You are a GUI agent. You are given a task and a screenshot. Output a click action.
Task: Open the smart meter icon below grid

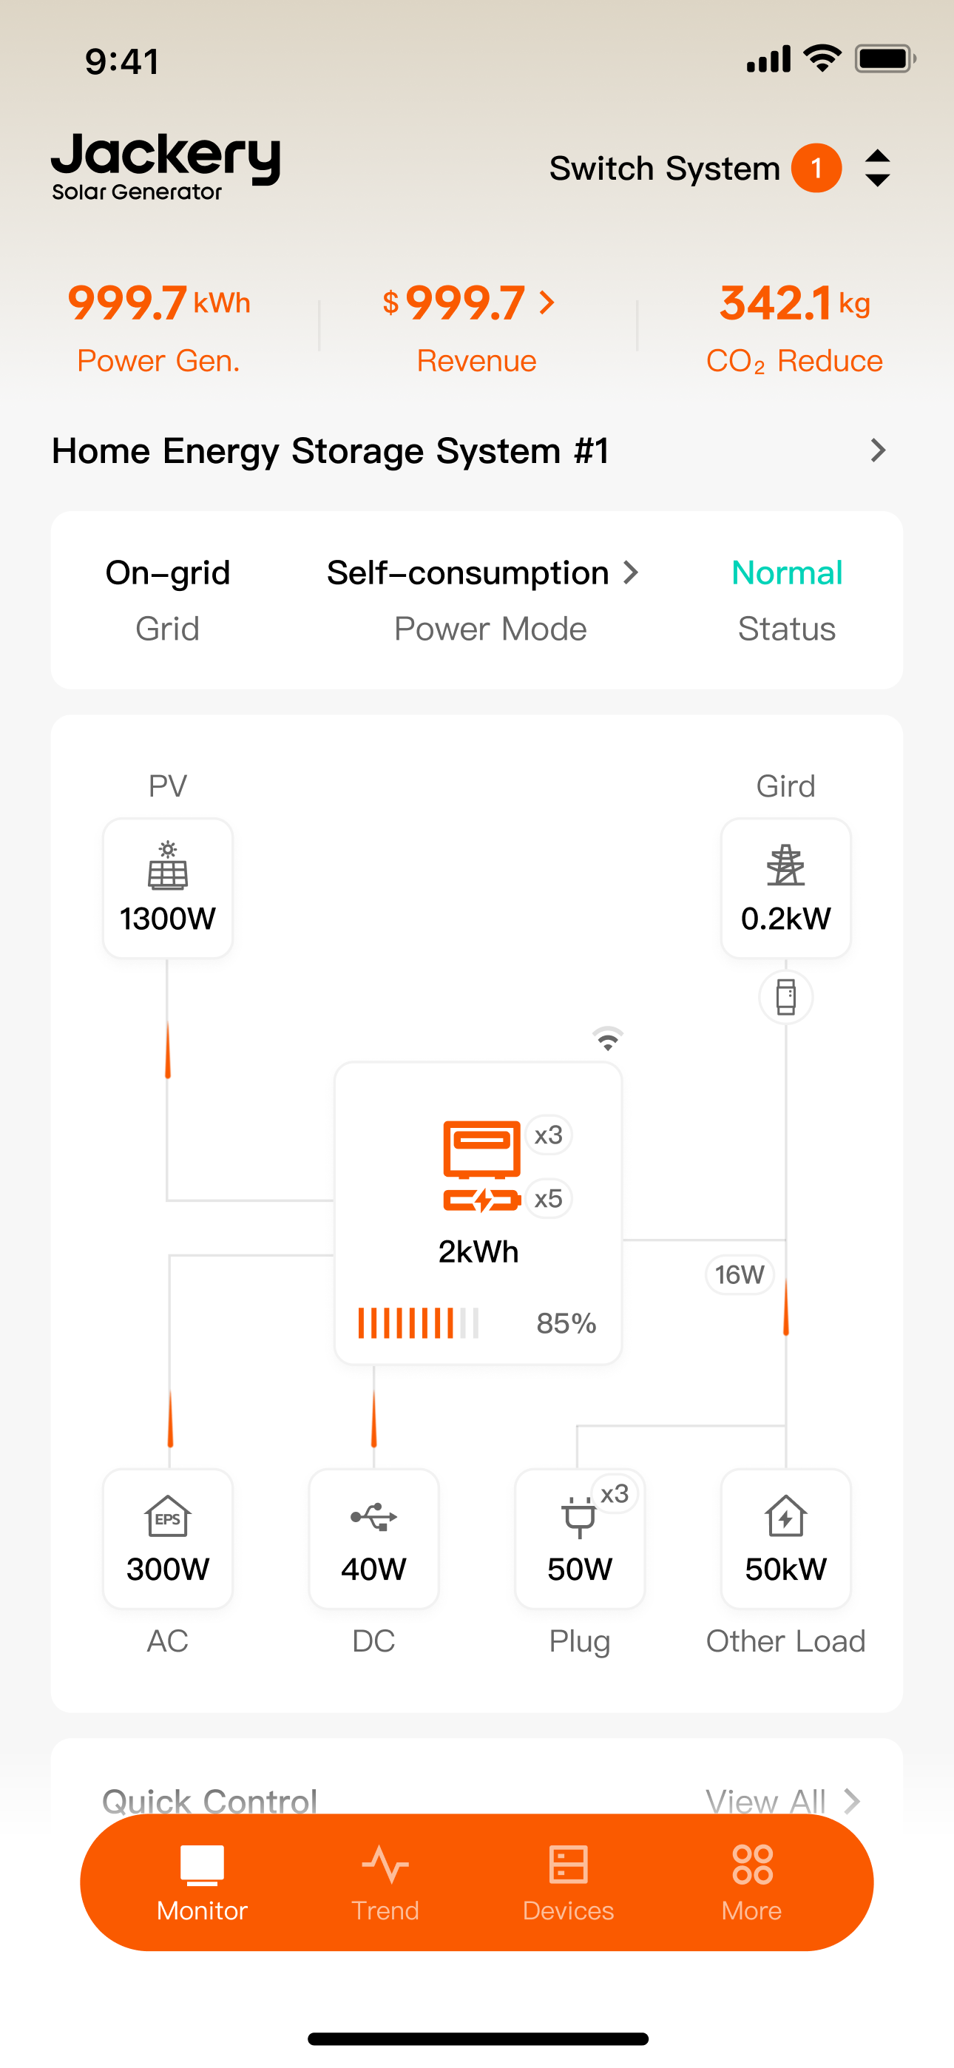(x=785, y=997)
